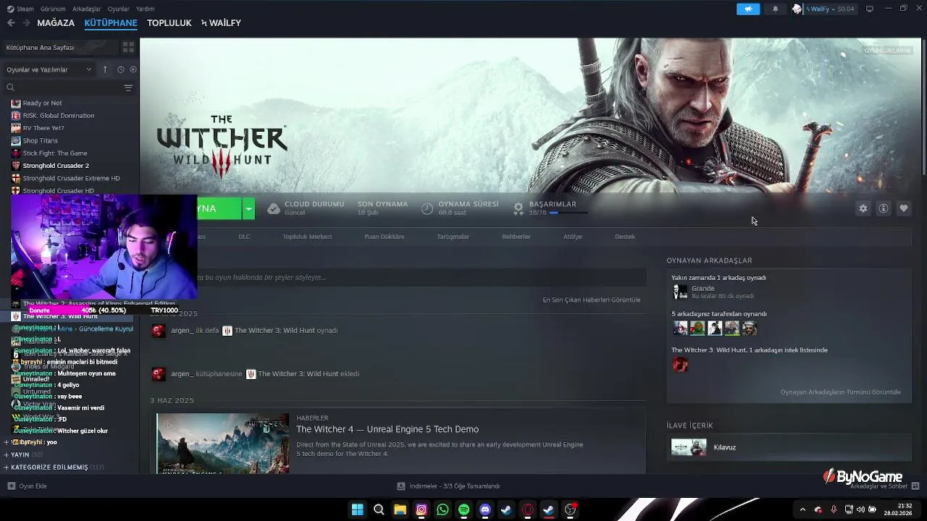Open Destek link

[x=625, y=237]
